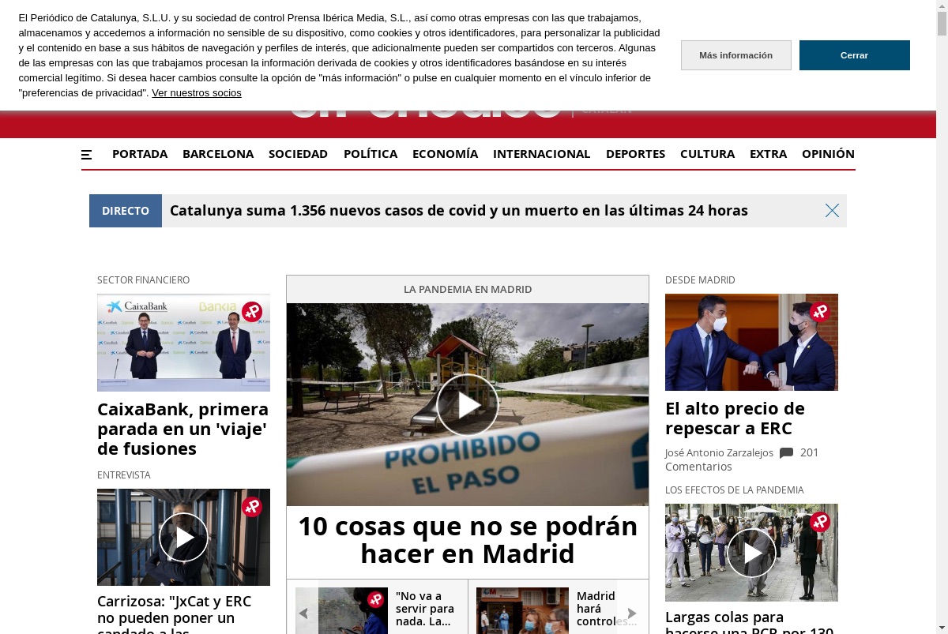Viewport: 948px width, 634px height.
Task: Open Catalunya covid cases headline
Action: pyautogui.click(x=459, y=211)
